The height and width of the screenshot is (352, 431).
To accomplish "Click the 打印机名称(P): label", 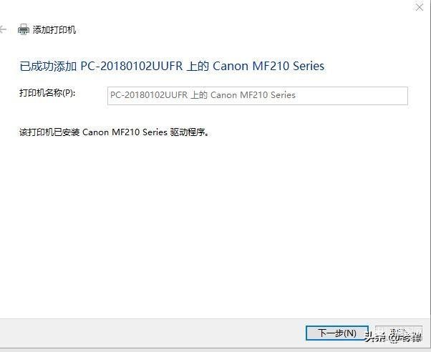I will 47,93.
